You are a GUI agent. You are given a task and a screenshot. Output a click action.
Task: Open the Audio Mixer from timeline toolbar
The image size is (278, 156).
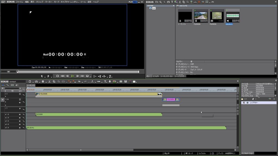[125, 82]
